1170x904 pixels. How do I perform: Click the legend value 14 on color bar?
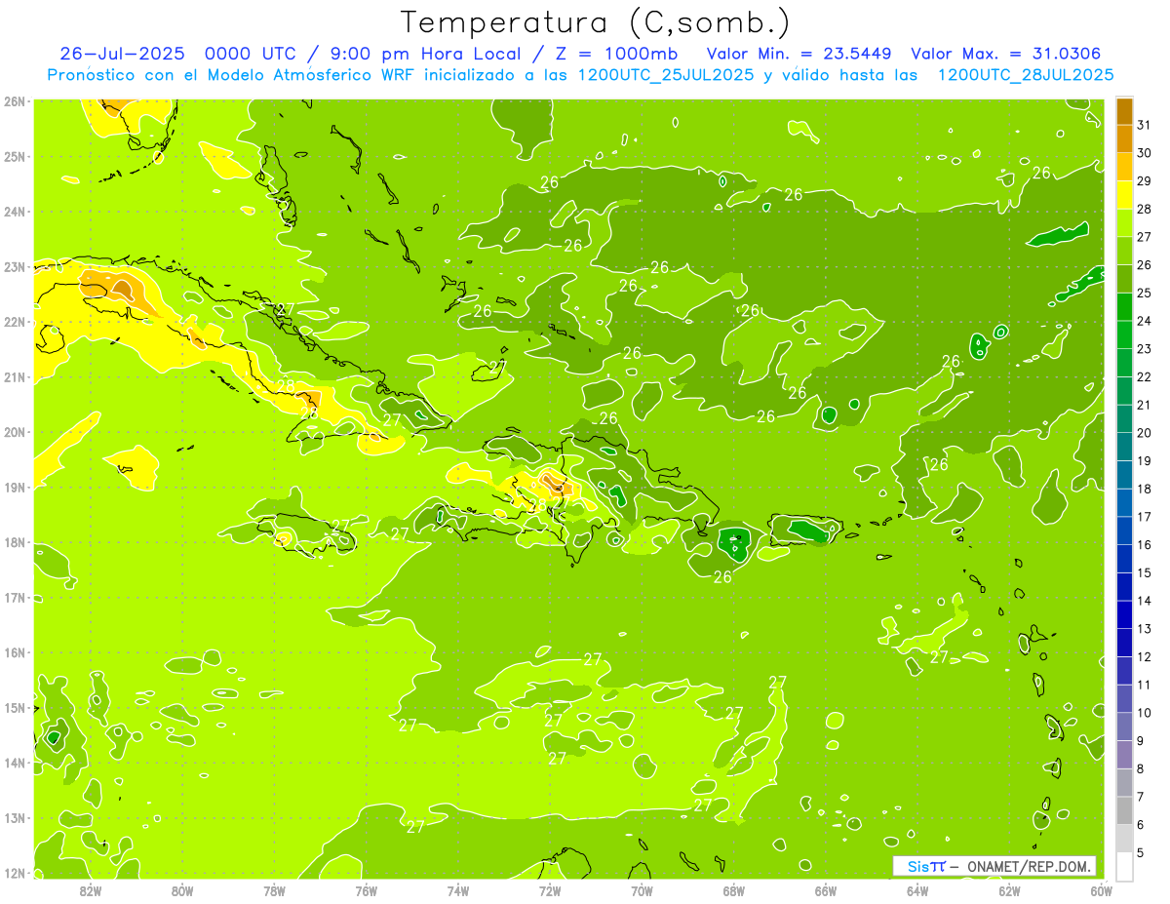[1145, 601]
